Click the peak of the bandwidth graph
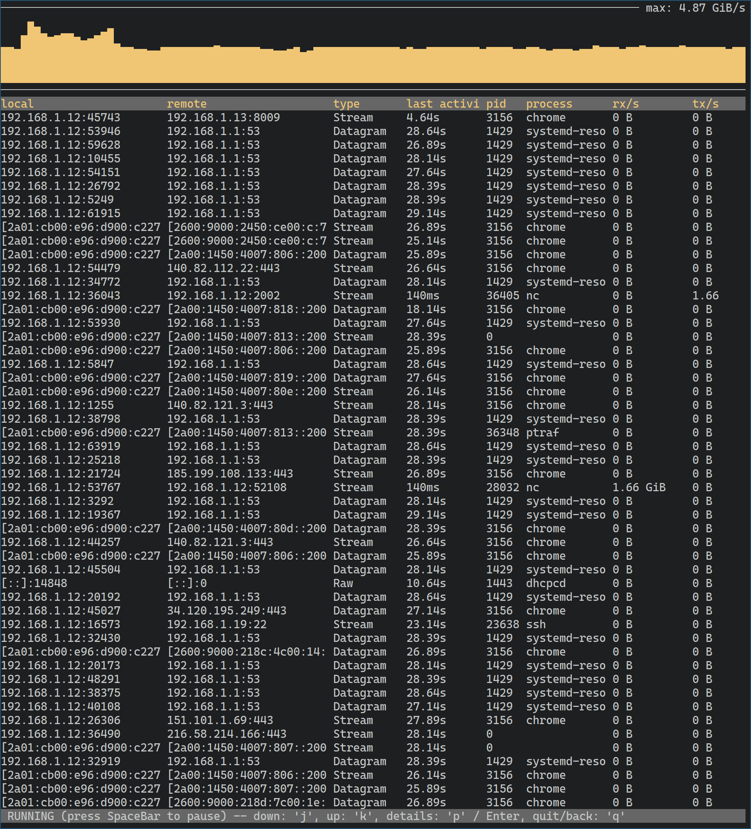The image size is (751, 829). tap(31, 25)
